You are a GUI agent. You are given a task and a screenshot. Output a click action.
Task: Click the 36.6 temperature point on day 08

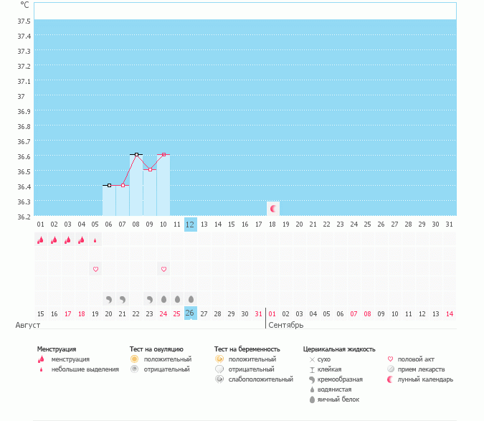136,154
